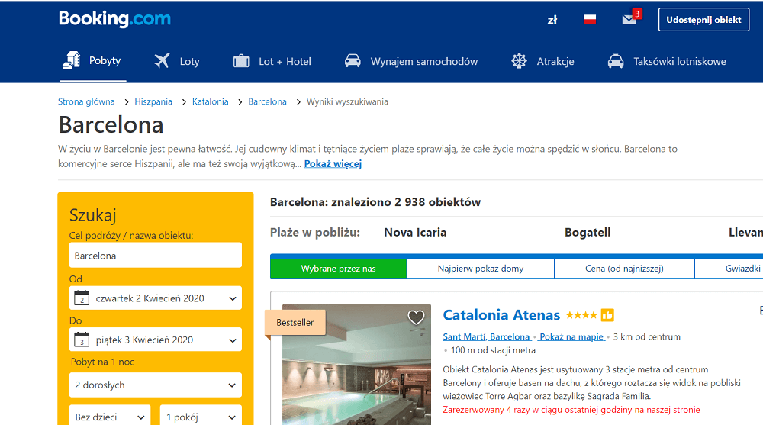Open the złoty currency selector
This screenshot has width=763, height=425.
[x=552, y=20]
